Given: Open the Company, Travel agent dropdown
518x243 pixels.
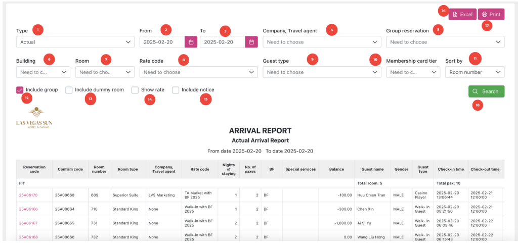Looking at the screenshot, I should coord(321,42).
